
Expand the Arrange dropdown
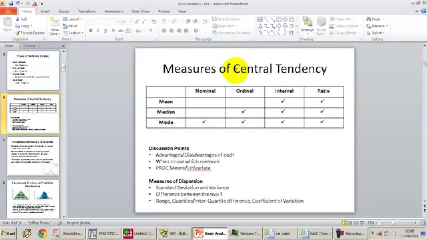307,27
